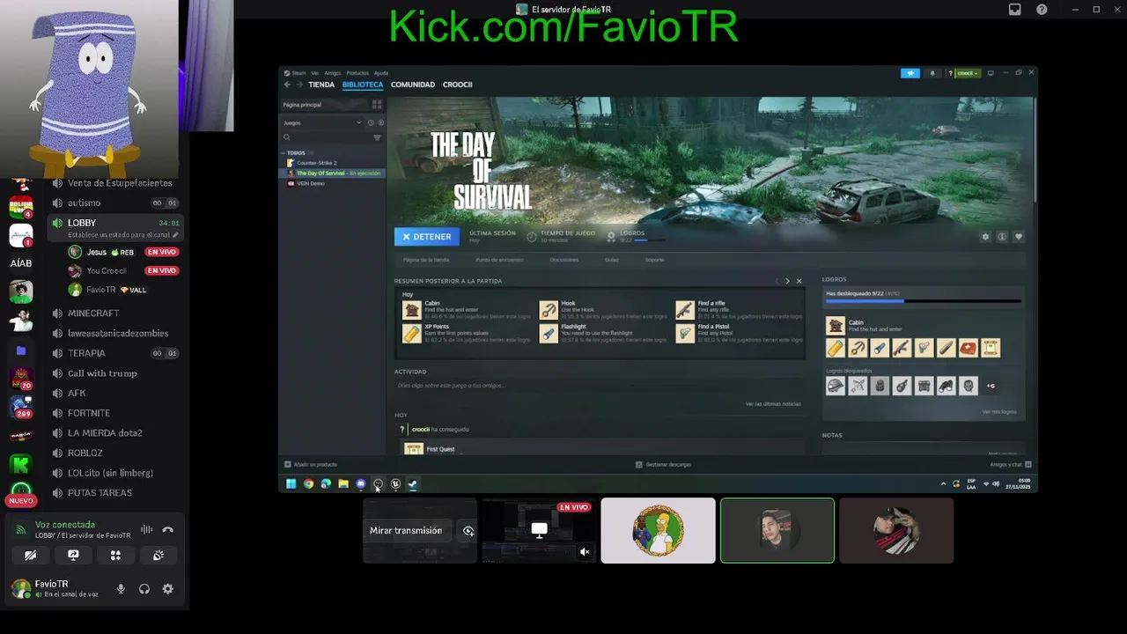Open File Explorer in streamed taskbar

click(343, 483)
